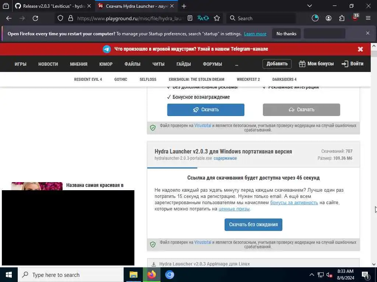377x282 pixels.
Task: Open the содержимое link for portable exe
Action: [225, 158]
